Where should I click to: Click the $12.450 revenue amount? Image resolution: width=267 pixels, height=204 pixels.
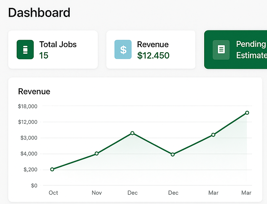point(153,55)
